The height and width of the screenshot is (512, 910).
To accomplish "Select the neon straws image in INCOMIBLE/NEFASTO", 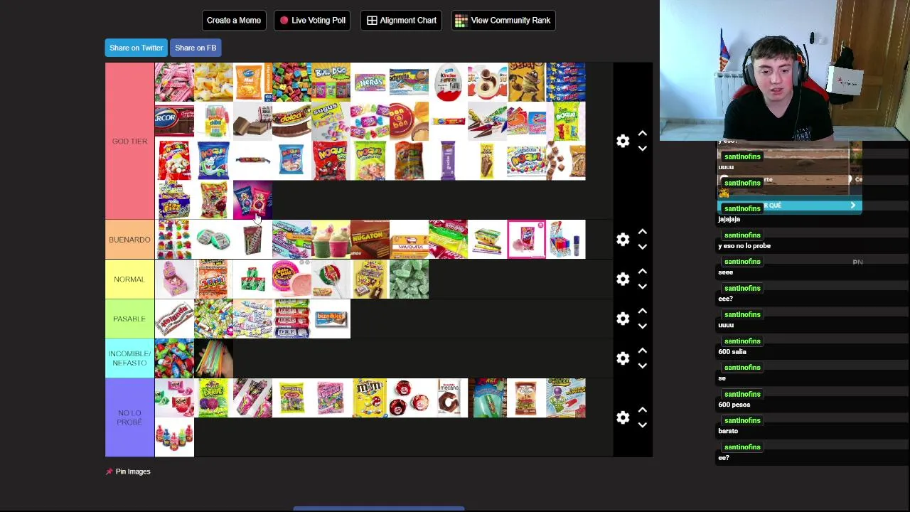I will 213,358.
